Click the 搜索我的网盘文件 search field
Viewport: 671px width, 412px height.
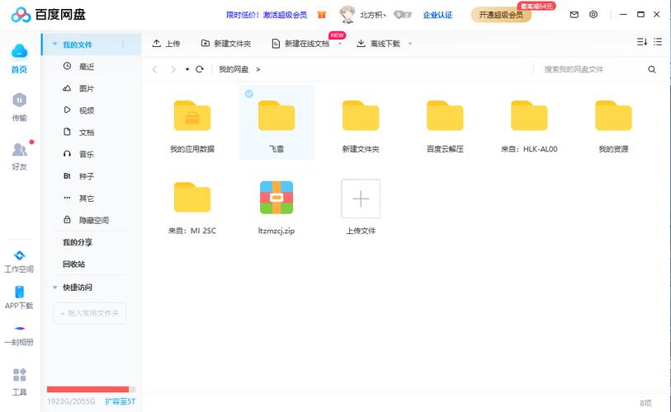click(x=590, y=70)
